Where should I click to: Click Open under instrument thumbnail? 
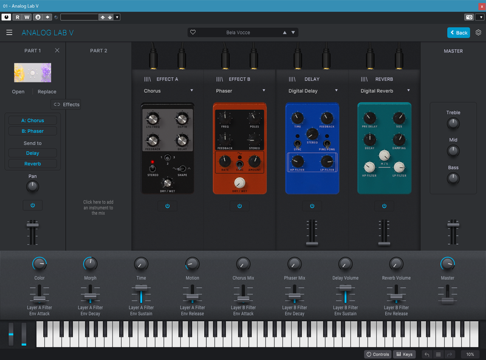click(x=18, y=92)
